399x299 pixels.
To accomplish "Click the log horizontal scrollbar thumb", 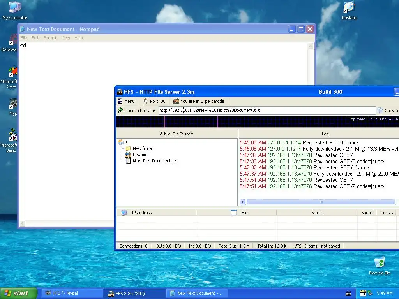I will point(321,202).
